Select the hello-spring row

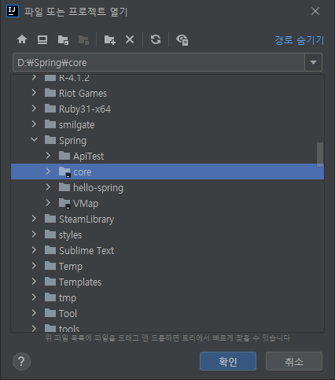tap(167, 187)
